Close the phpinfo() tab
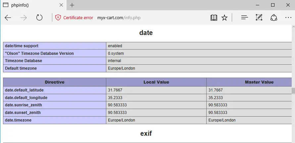 61,5
